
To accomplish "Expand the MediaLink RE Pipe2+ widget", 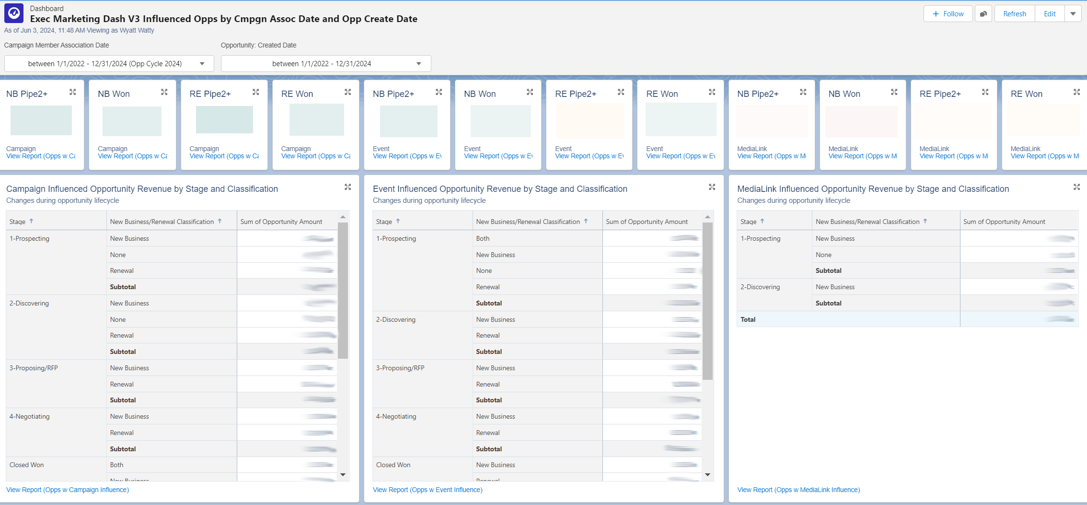I will click(x=985, y=92).
